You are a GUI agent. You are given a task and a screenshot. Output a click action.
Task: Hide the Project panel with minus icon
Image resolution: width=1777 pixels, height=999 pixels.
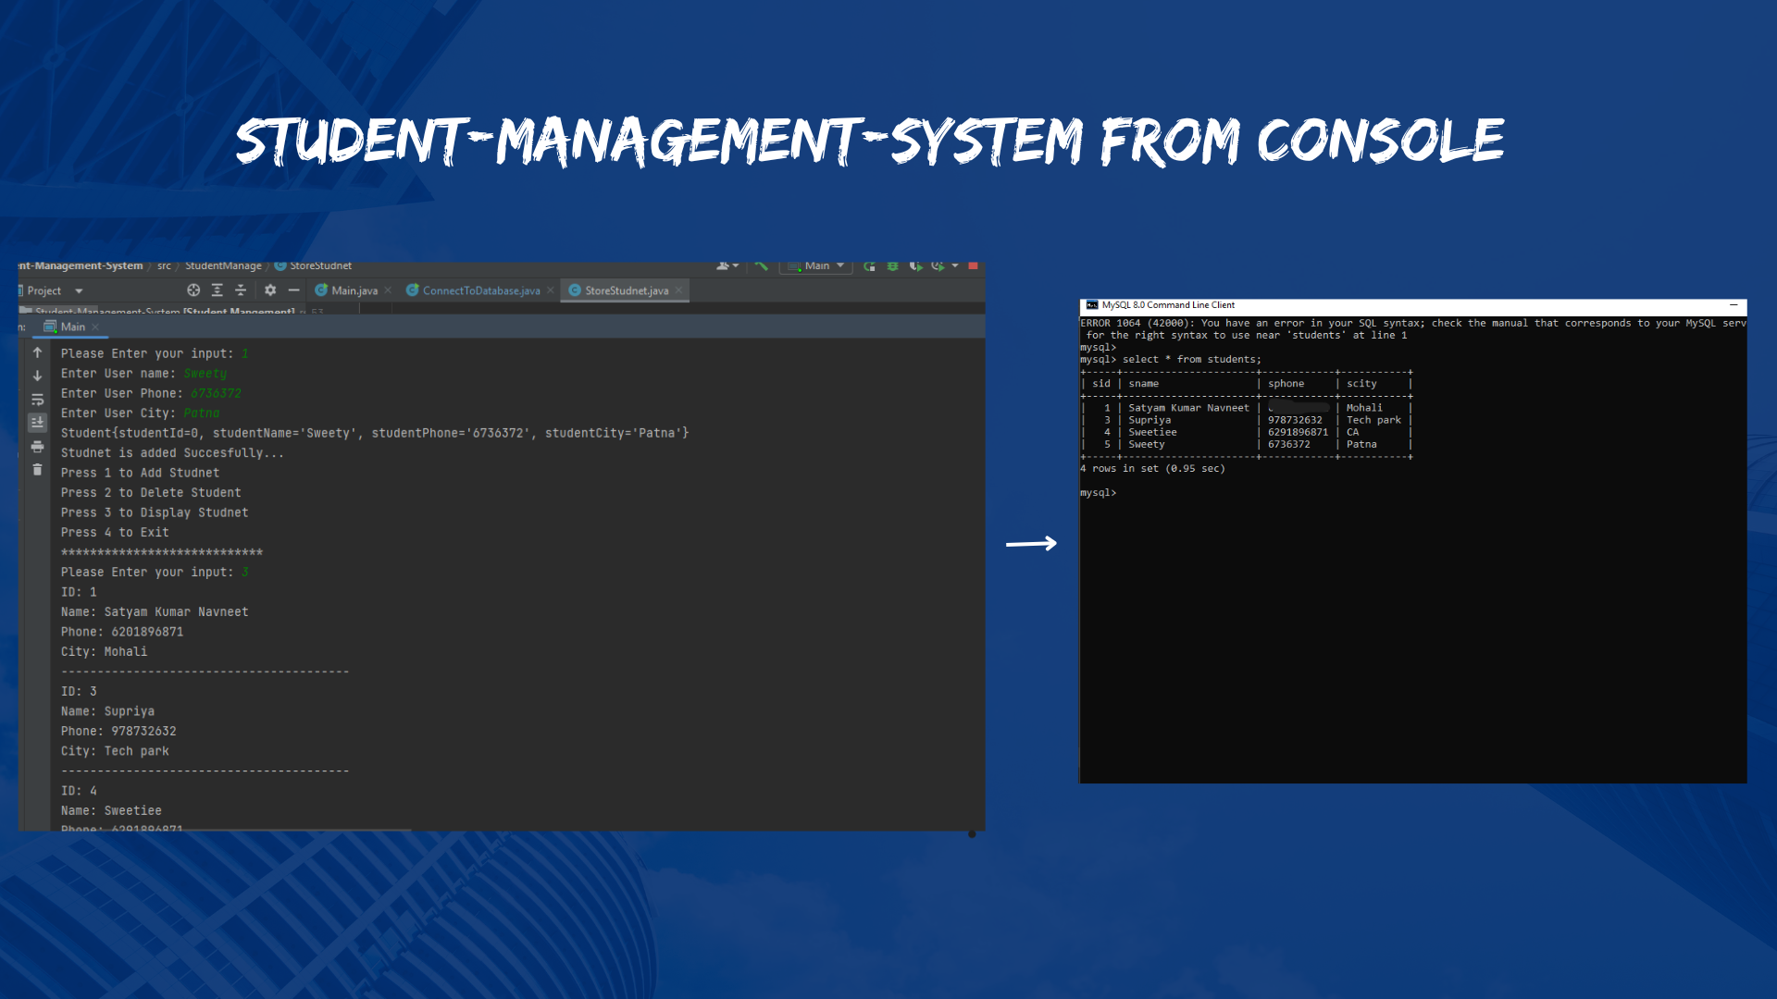[293, 290]
